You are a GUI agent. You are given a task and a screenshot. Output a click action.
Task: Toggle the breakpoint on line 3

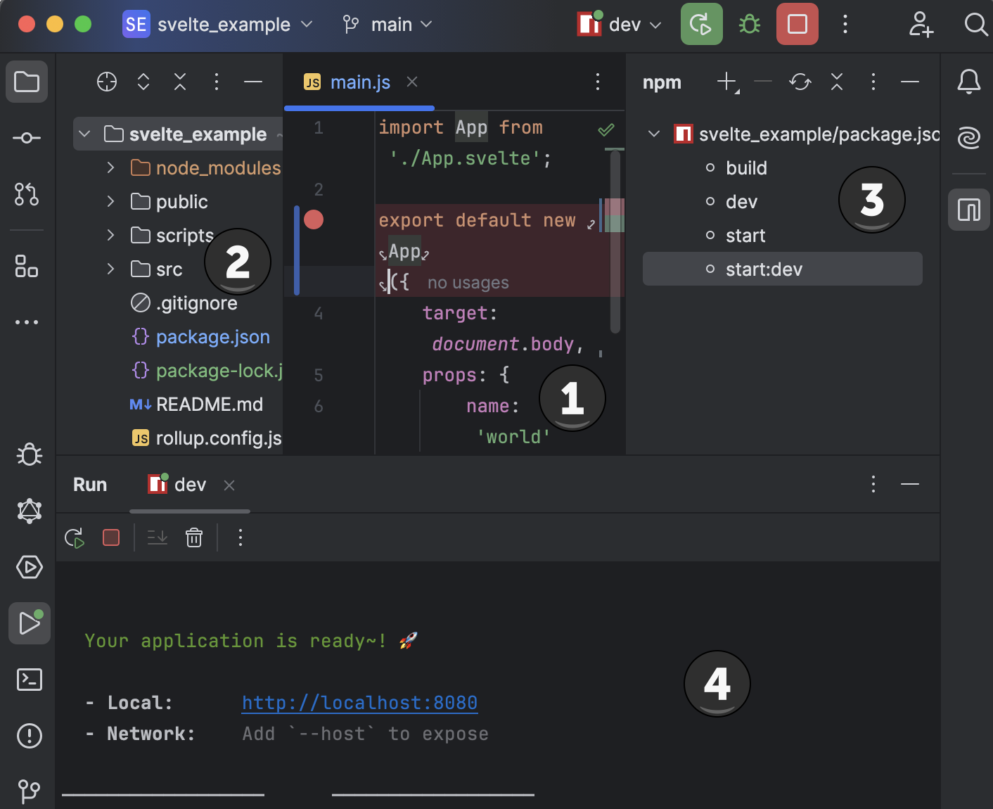pos(314,219)
